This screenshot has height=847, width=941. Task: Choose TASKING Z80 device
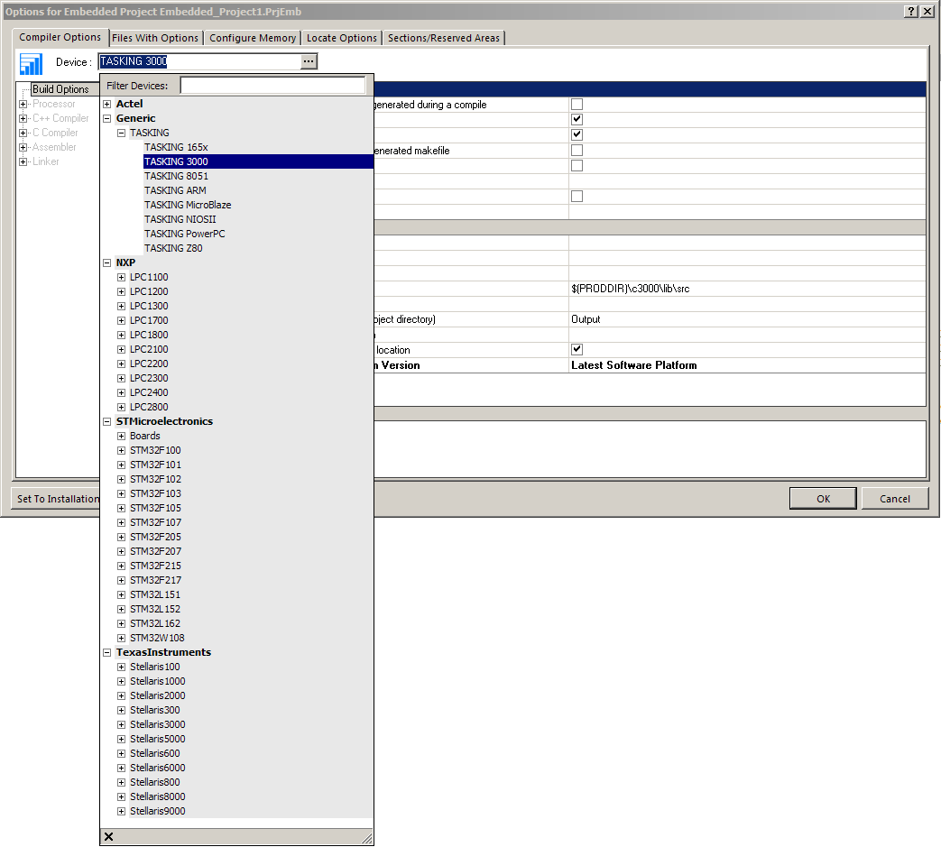pyautogui.click(x=173, y=248)
